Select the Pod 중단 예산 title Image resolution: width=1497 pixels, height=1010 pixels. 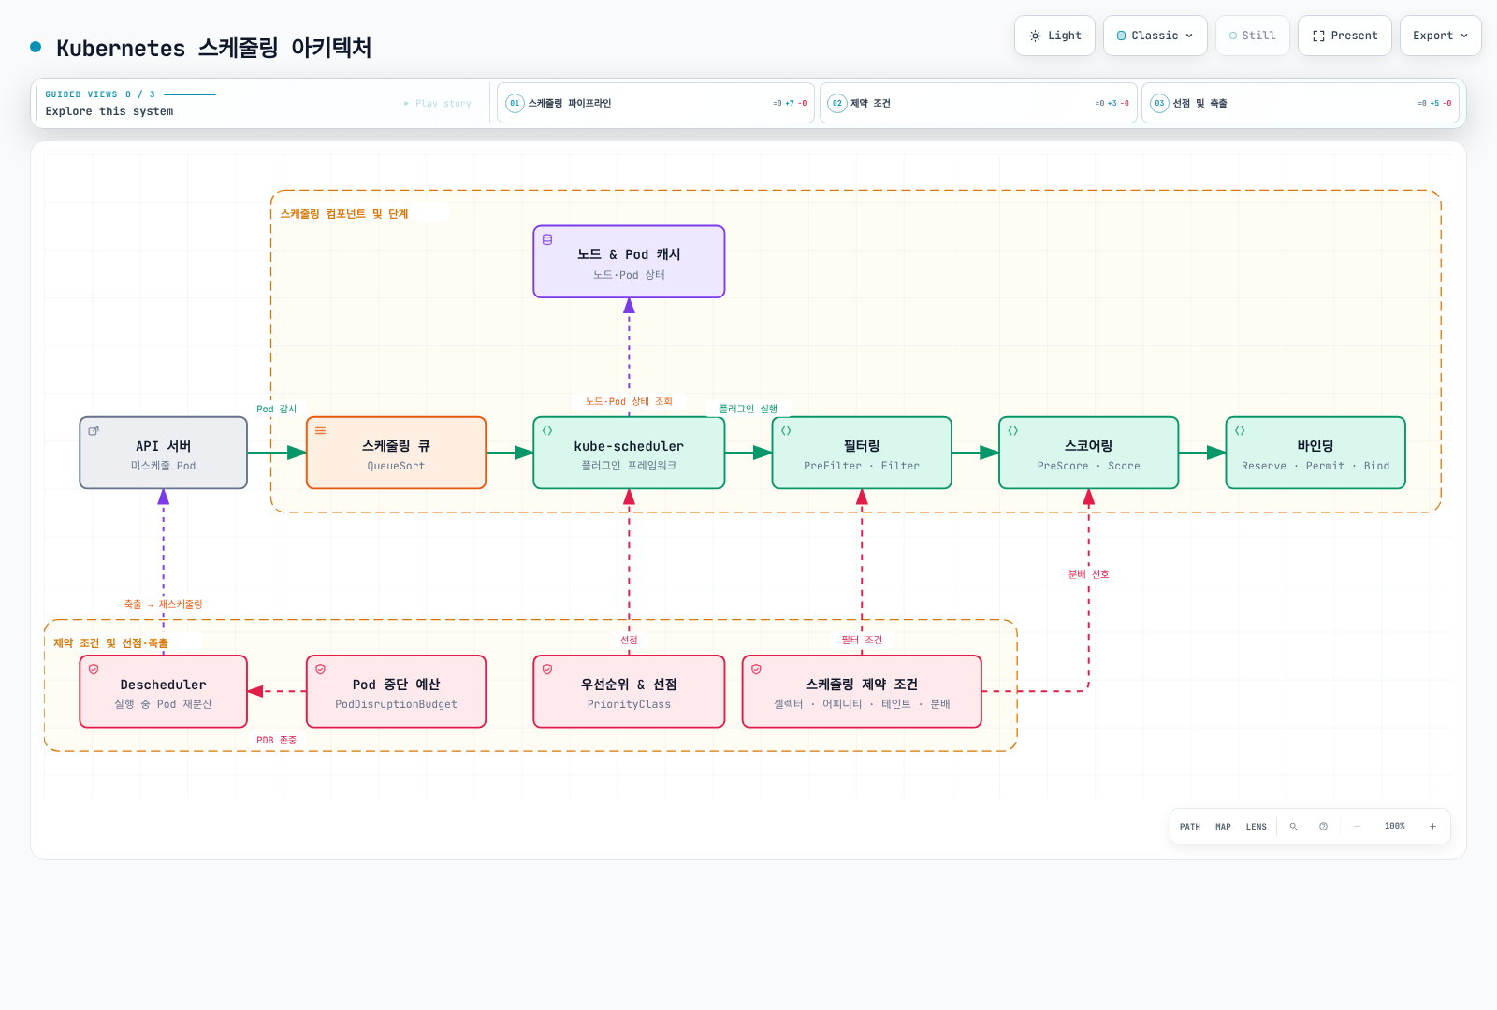396,685
